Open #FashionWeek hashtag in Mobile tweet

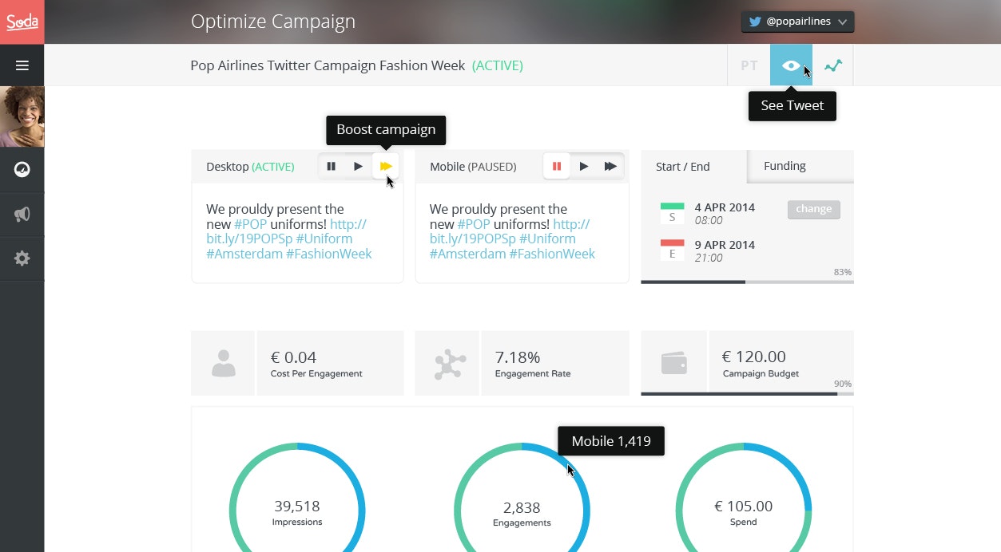[x=552, y=254]
